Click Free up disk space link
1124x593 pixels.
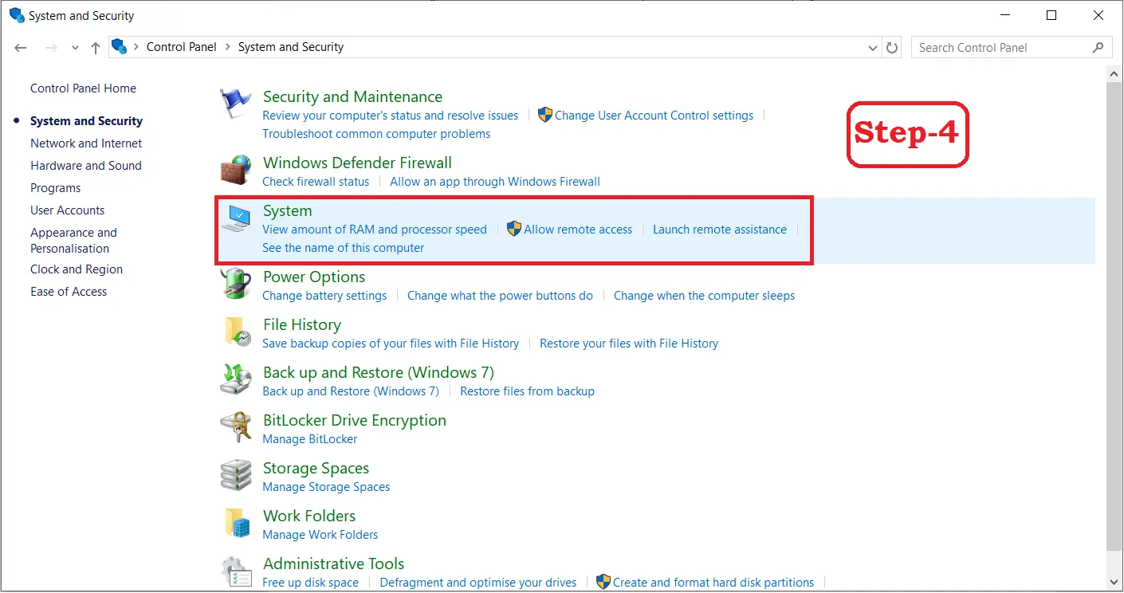[311, 583]
